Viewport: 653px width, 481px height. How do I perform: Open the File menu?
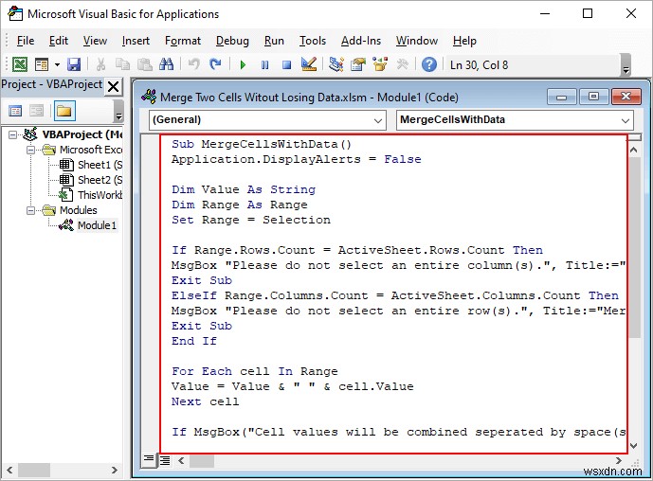[x=26, y=41]
